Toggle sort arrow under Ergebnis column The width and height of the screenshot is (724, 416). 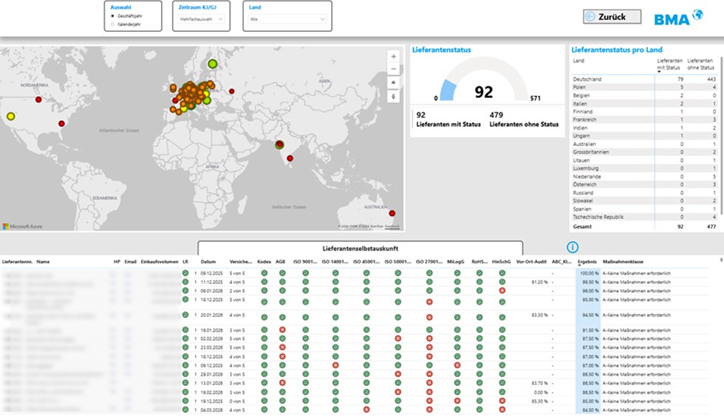[x=579, y=266]
